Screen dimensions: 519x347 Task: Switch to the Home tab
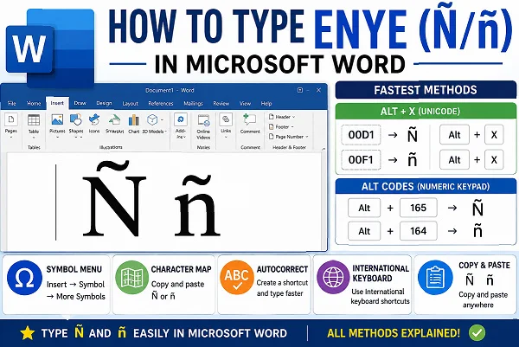point(34,103)
